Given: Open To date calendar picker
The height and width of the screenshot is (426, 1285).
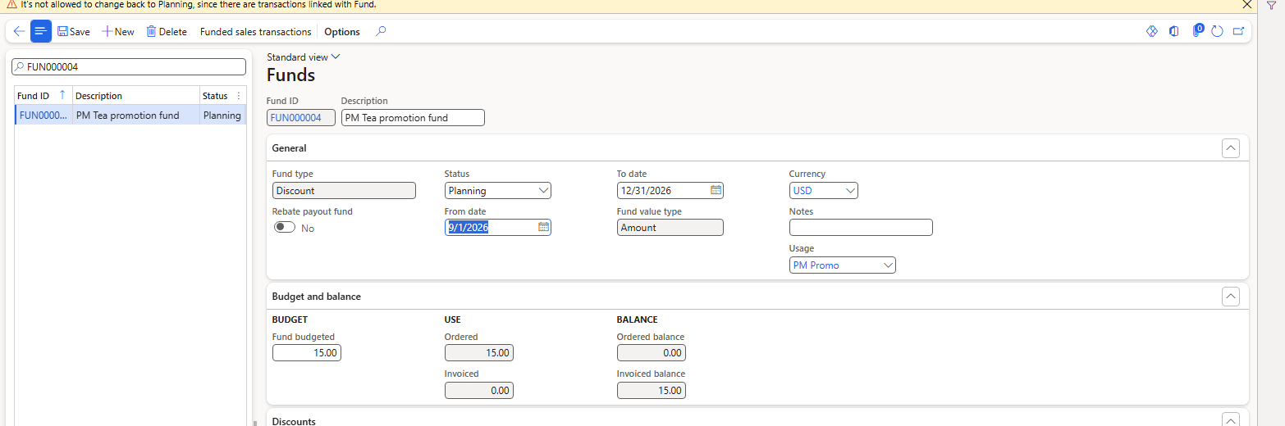Looking at the screenshot, I should (716, 190).
